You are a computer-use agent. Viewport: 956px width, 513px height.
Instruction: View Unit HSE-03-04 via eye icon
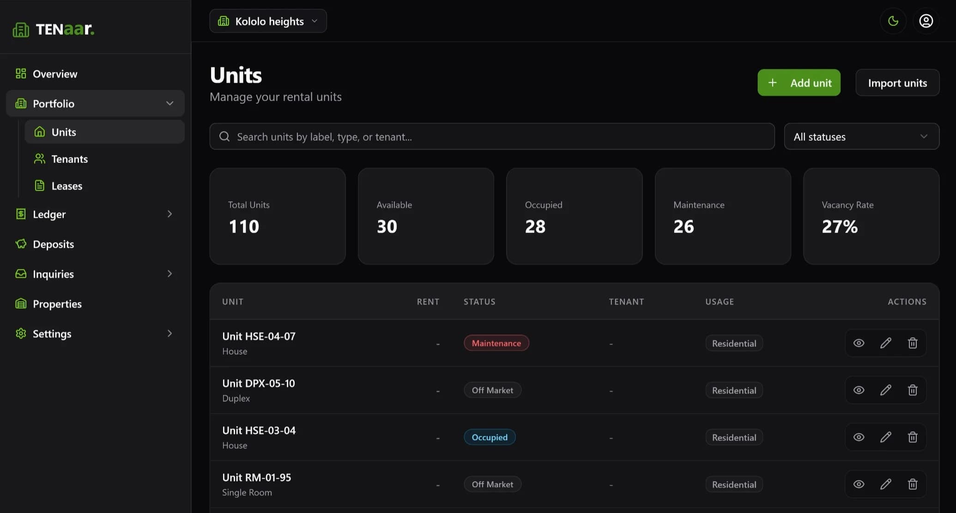click(859, 437)
